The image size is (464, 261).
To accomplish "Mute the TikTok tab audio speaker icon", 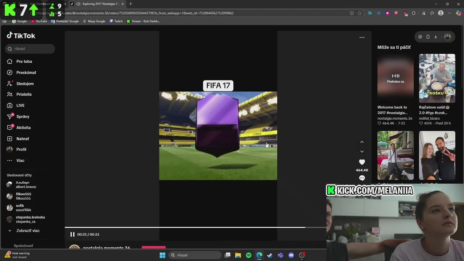I will click(78, 4).
